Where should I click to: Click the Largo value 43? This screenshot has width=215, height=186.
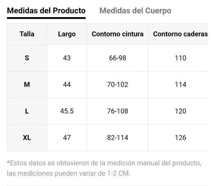(x=67, y=58)
